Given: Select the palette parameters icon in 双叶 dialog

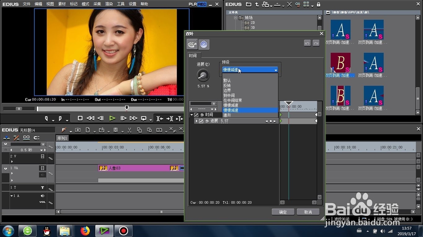Looking at the screenshot, I should [x=192, y=44].
